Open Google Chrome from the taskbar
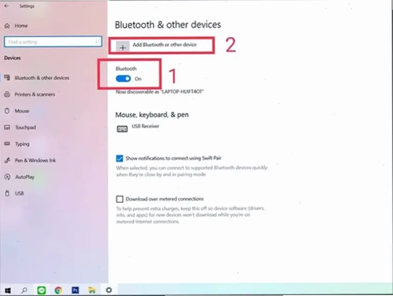This screenshot has height=296, width=393. [x=58, y=290]
